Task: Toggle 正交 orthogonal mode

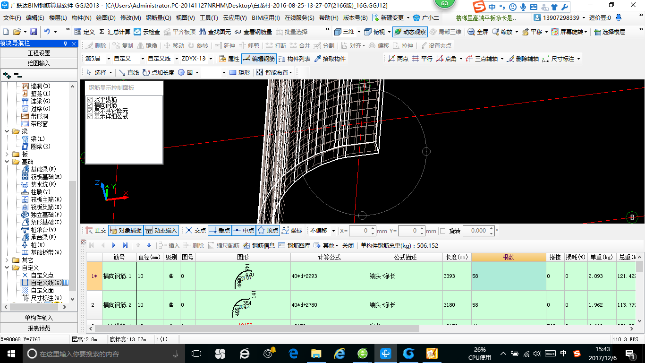Action: [x=96, y=231]
